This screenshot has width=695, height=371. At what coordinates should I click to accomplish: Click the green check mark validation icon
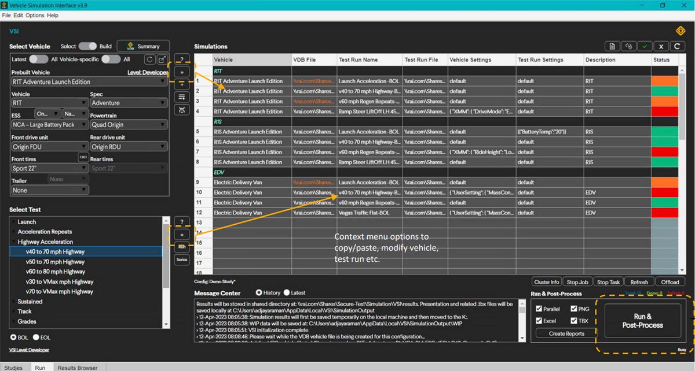(x=645, y=46)
